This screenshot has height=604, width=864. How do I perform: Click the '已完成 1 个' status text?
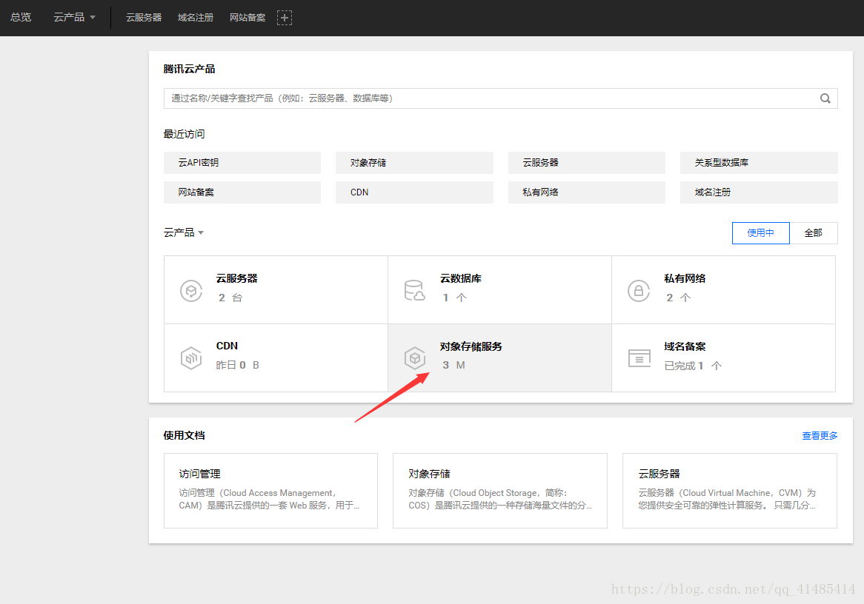click(x=693, y=366)
